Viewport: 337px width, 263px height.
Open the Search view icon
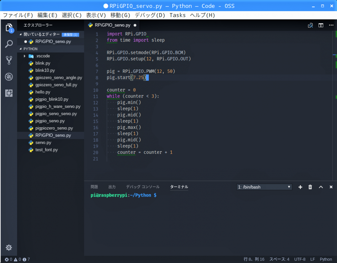tap(9, 44)
